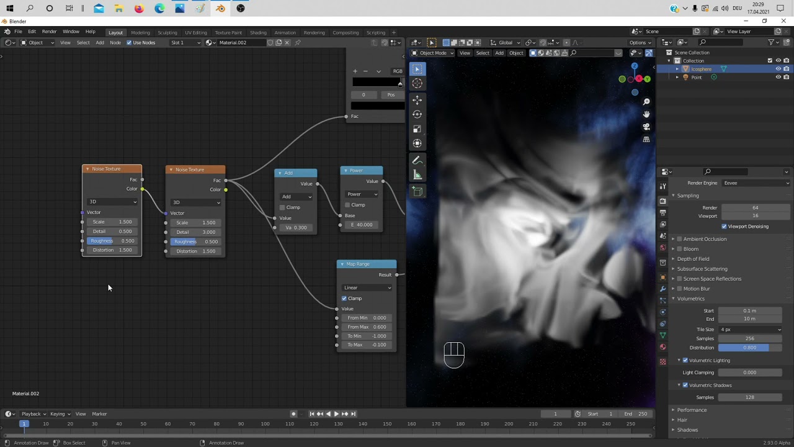
Task: Choose the Add Cube tool
Action: [417, 191]
